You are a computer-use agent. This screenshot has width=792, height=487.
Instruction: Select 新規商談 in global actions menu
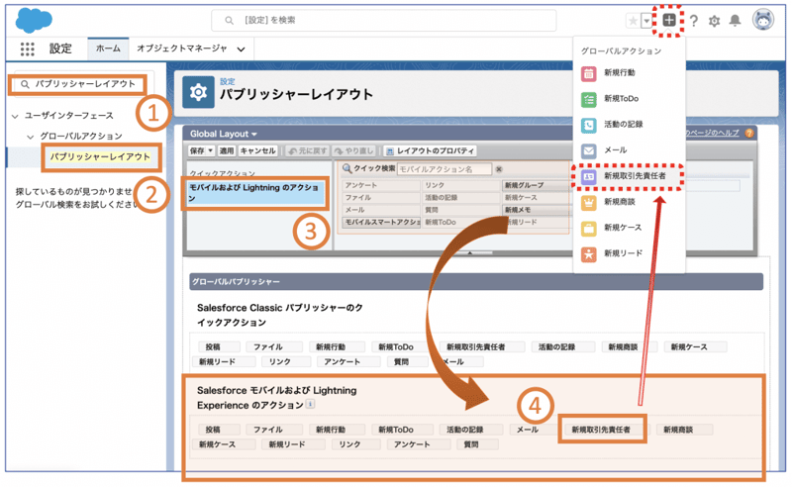pos(620,202)
